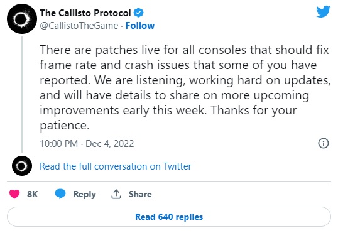Open The Callisto Protocol profile avatar
338x233 pixels.
coord(22,19)
